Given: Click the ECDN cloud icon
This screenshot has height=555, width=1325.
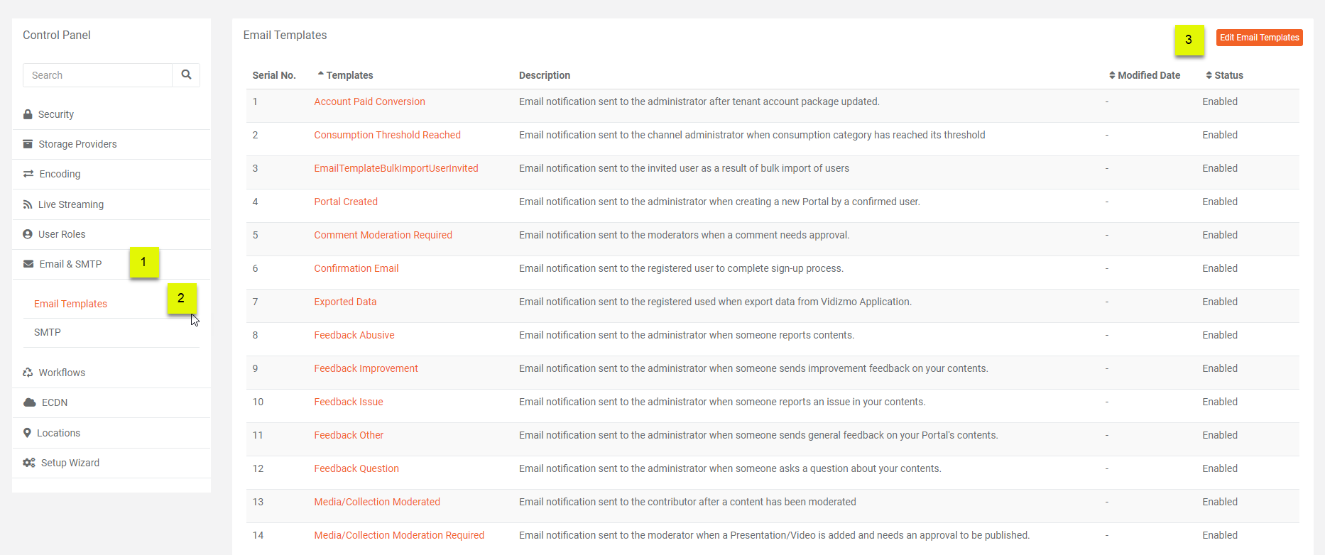Looking at the screenshot, I should (29, 402).
